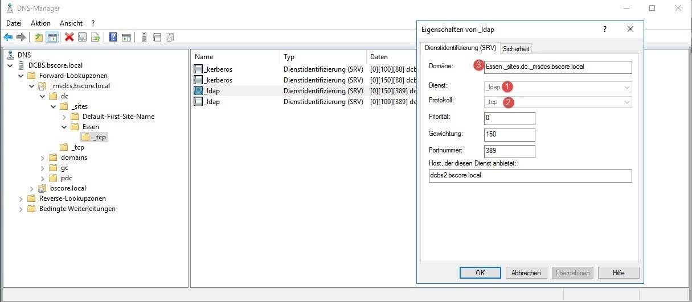Viewport: 692px width, 302px height.
Task: Click the OK button in the dialog
Action: pos(480,273)
